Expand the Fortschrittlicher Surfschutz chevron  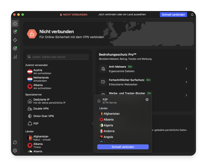(x=186, y=82)
